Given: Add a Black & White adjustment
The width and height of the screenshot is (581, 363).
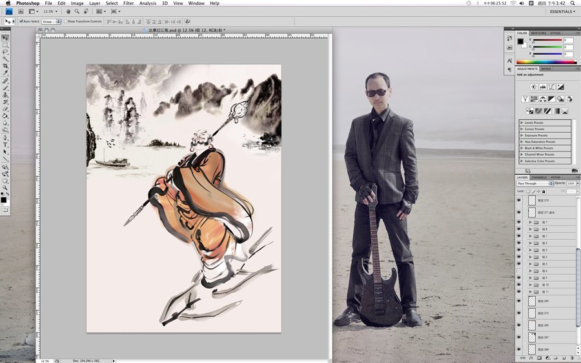Looking at the screenshot, I should 552,99.
